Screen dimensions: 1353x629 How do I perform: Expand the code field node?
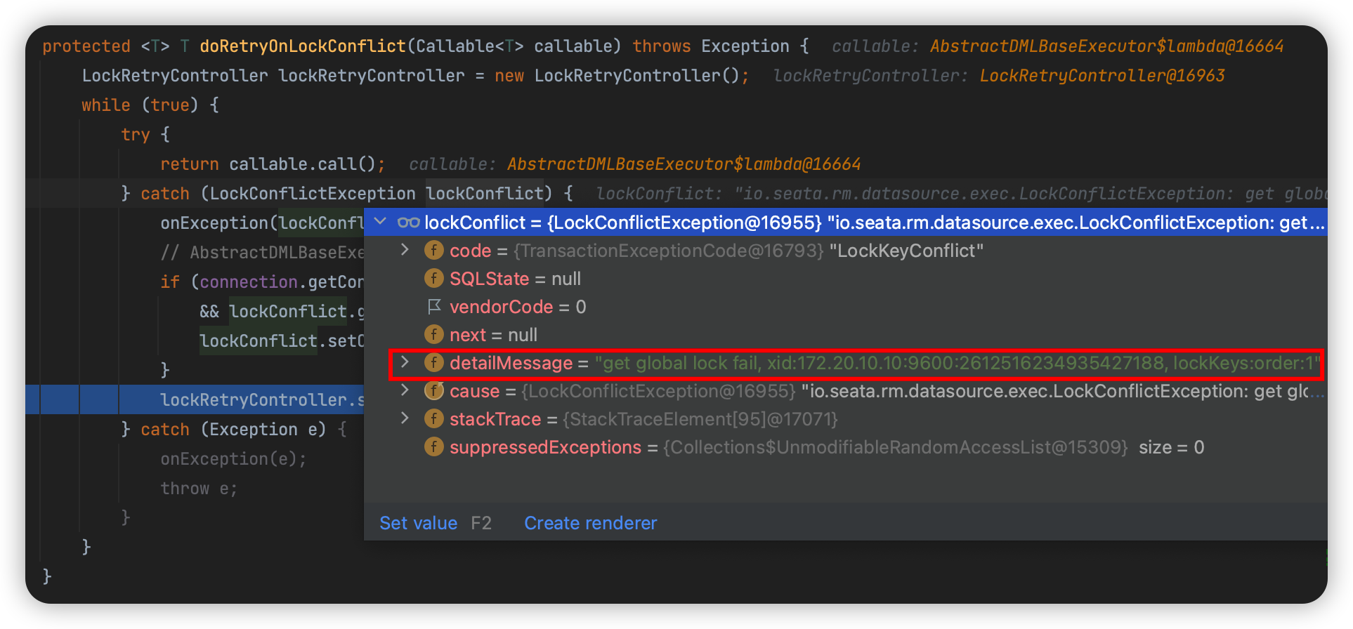405,250
